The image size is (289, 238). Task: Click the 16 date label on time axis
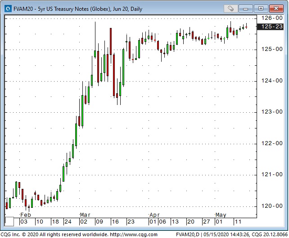tap(115, 222)
